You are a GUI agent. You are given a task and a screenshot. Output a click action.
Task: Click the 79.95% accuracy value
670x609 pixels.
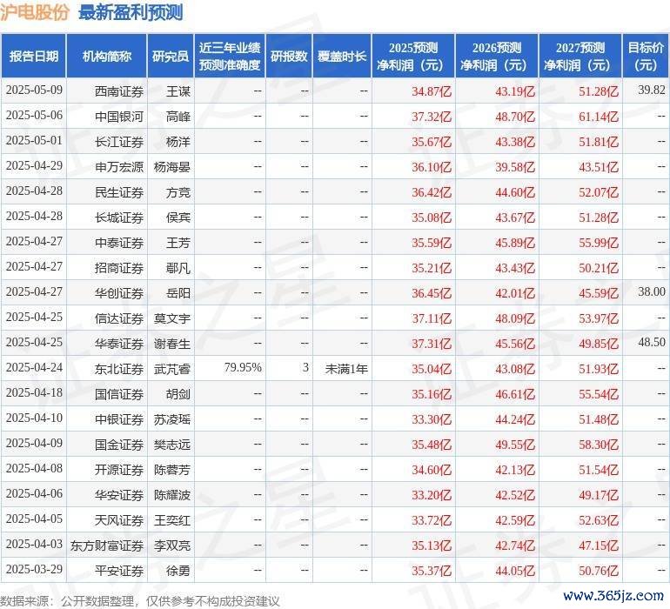[x=243, y=367]
